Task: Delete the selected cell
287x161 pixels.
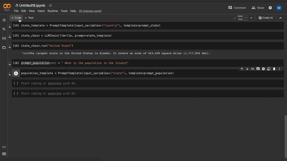Action: point(274,69)
